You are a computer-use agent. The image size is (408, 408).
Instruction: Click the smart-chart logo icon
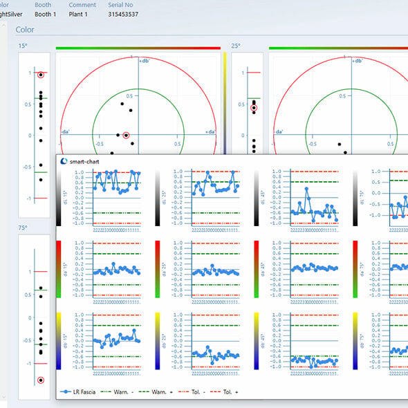pyautogui.click(x=64, y=161)
